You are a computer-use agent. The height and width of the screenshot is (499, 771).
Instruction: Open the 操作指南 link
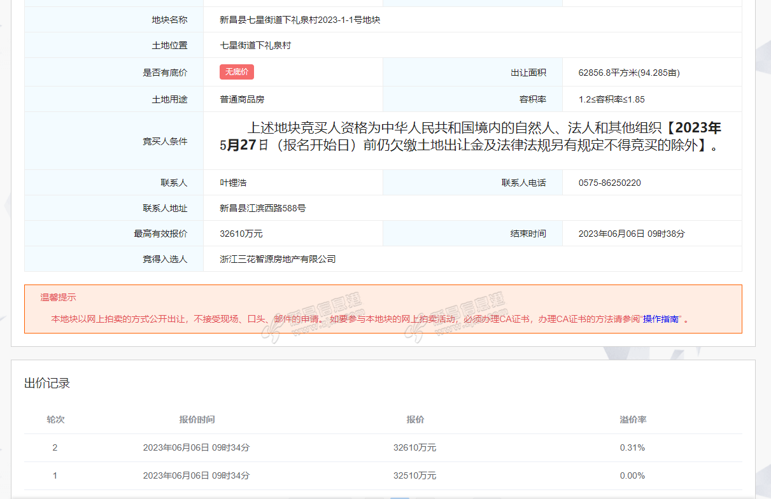[660, 319]
